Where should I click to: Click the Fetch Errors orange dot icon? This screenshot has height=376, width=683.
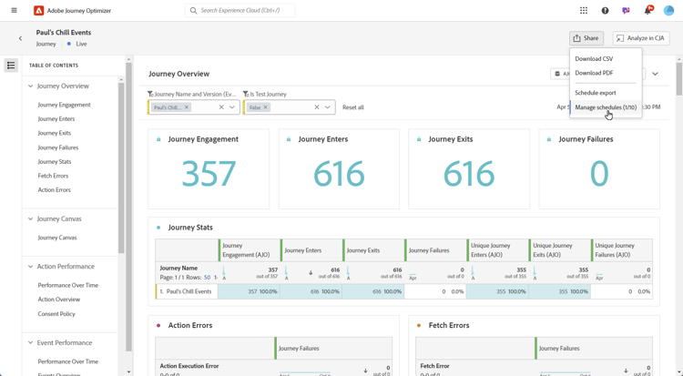point(419,325)
